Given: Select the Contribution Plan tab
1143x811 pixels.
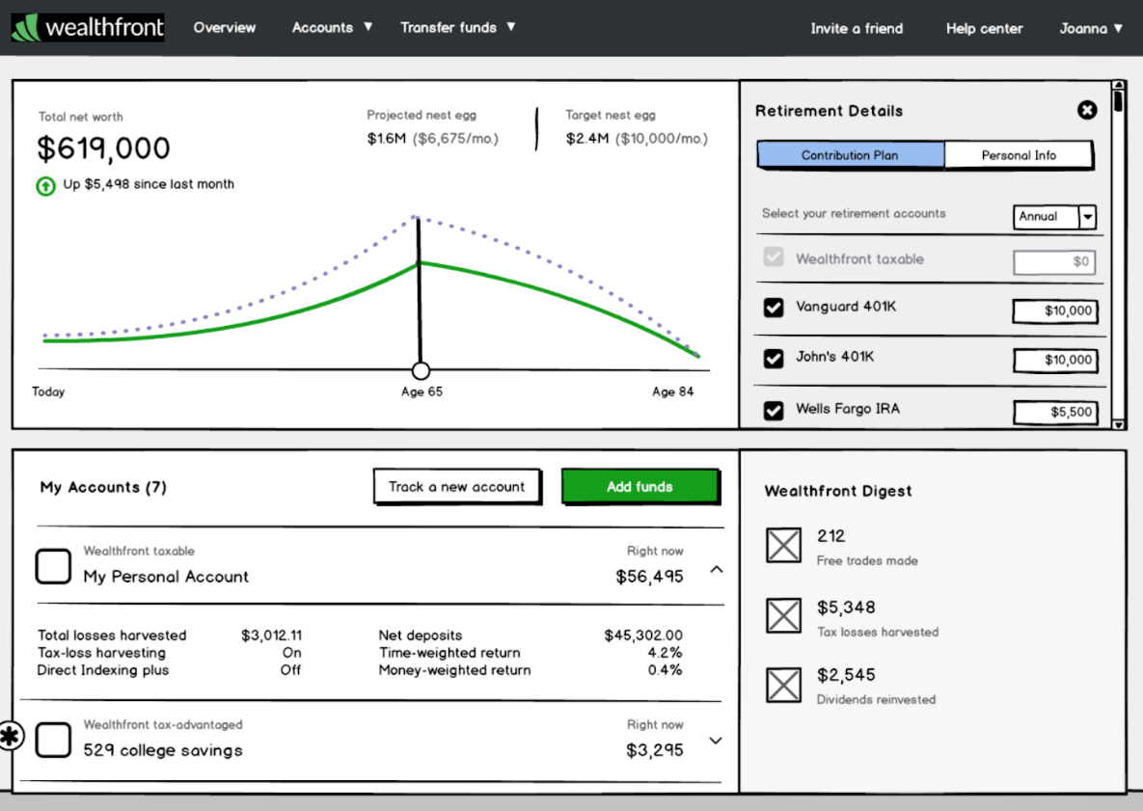Looking at the screenshot, I should click(850, 155).
